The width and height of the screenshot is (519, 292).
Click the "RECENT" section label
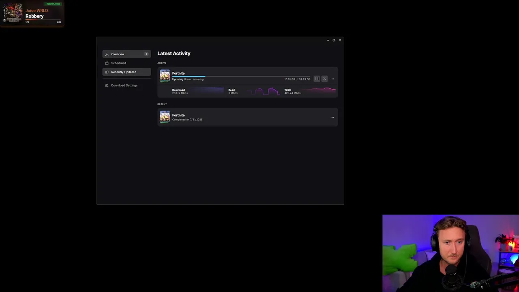pos(162,104)
